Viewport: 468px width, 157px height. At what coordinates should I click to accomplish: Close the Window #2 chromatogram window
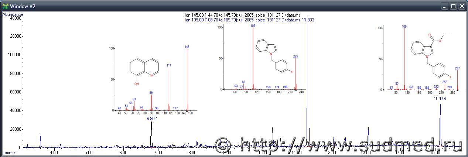[x=461, y=6]
